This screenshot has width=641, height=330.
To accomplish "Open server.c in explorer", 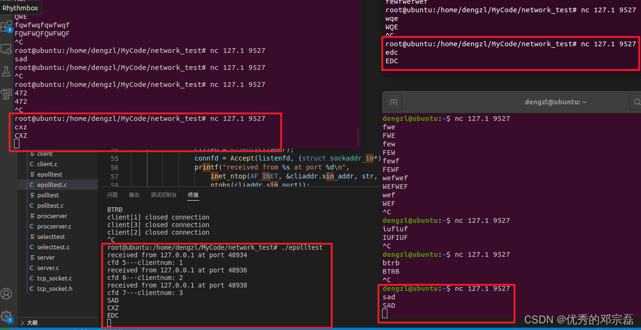I will [57, 268].
